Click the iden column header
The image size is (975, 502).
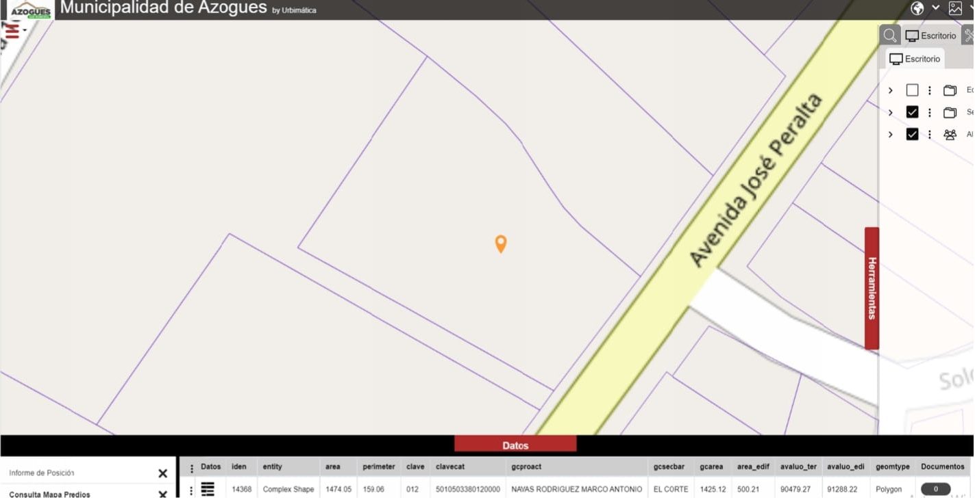tap(239, 466)
